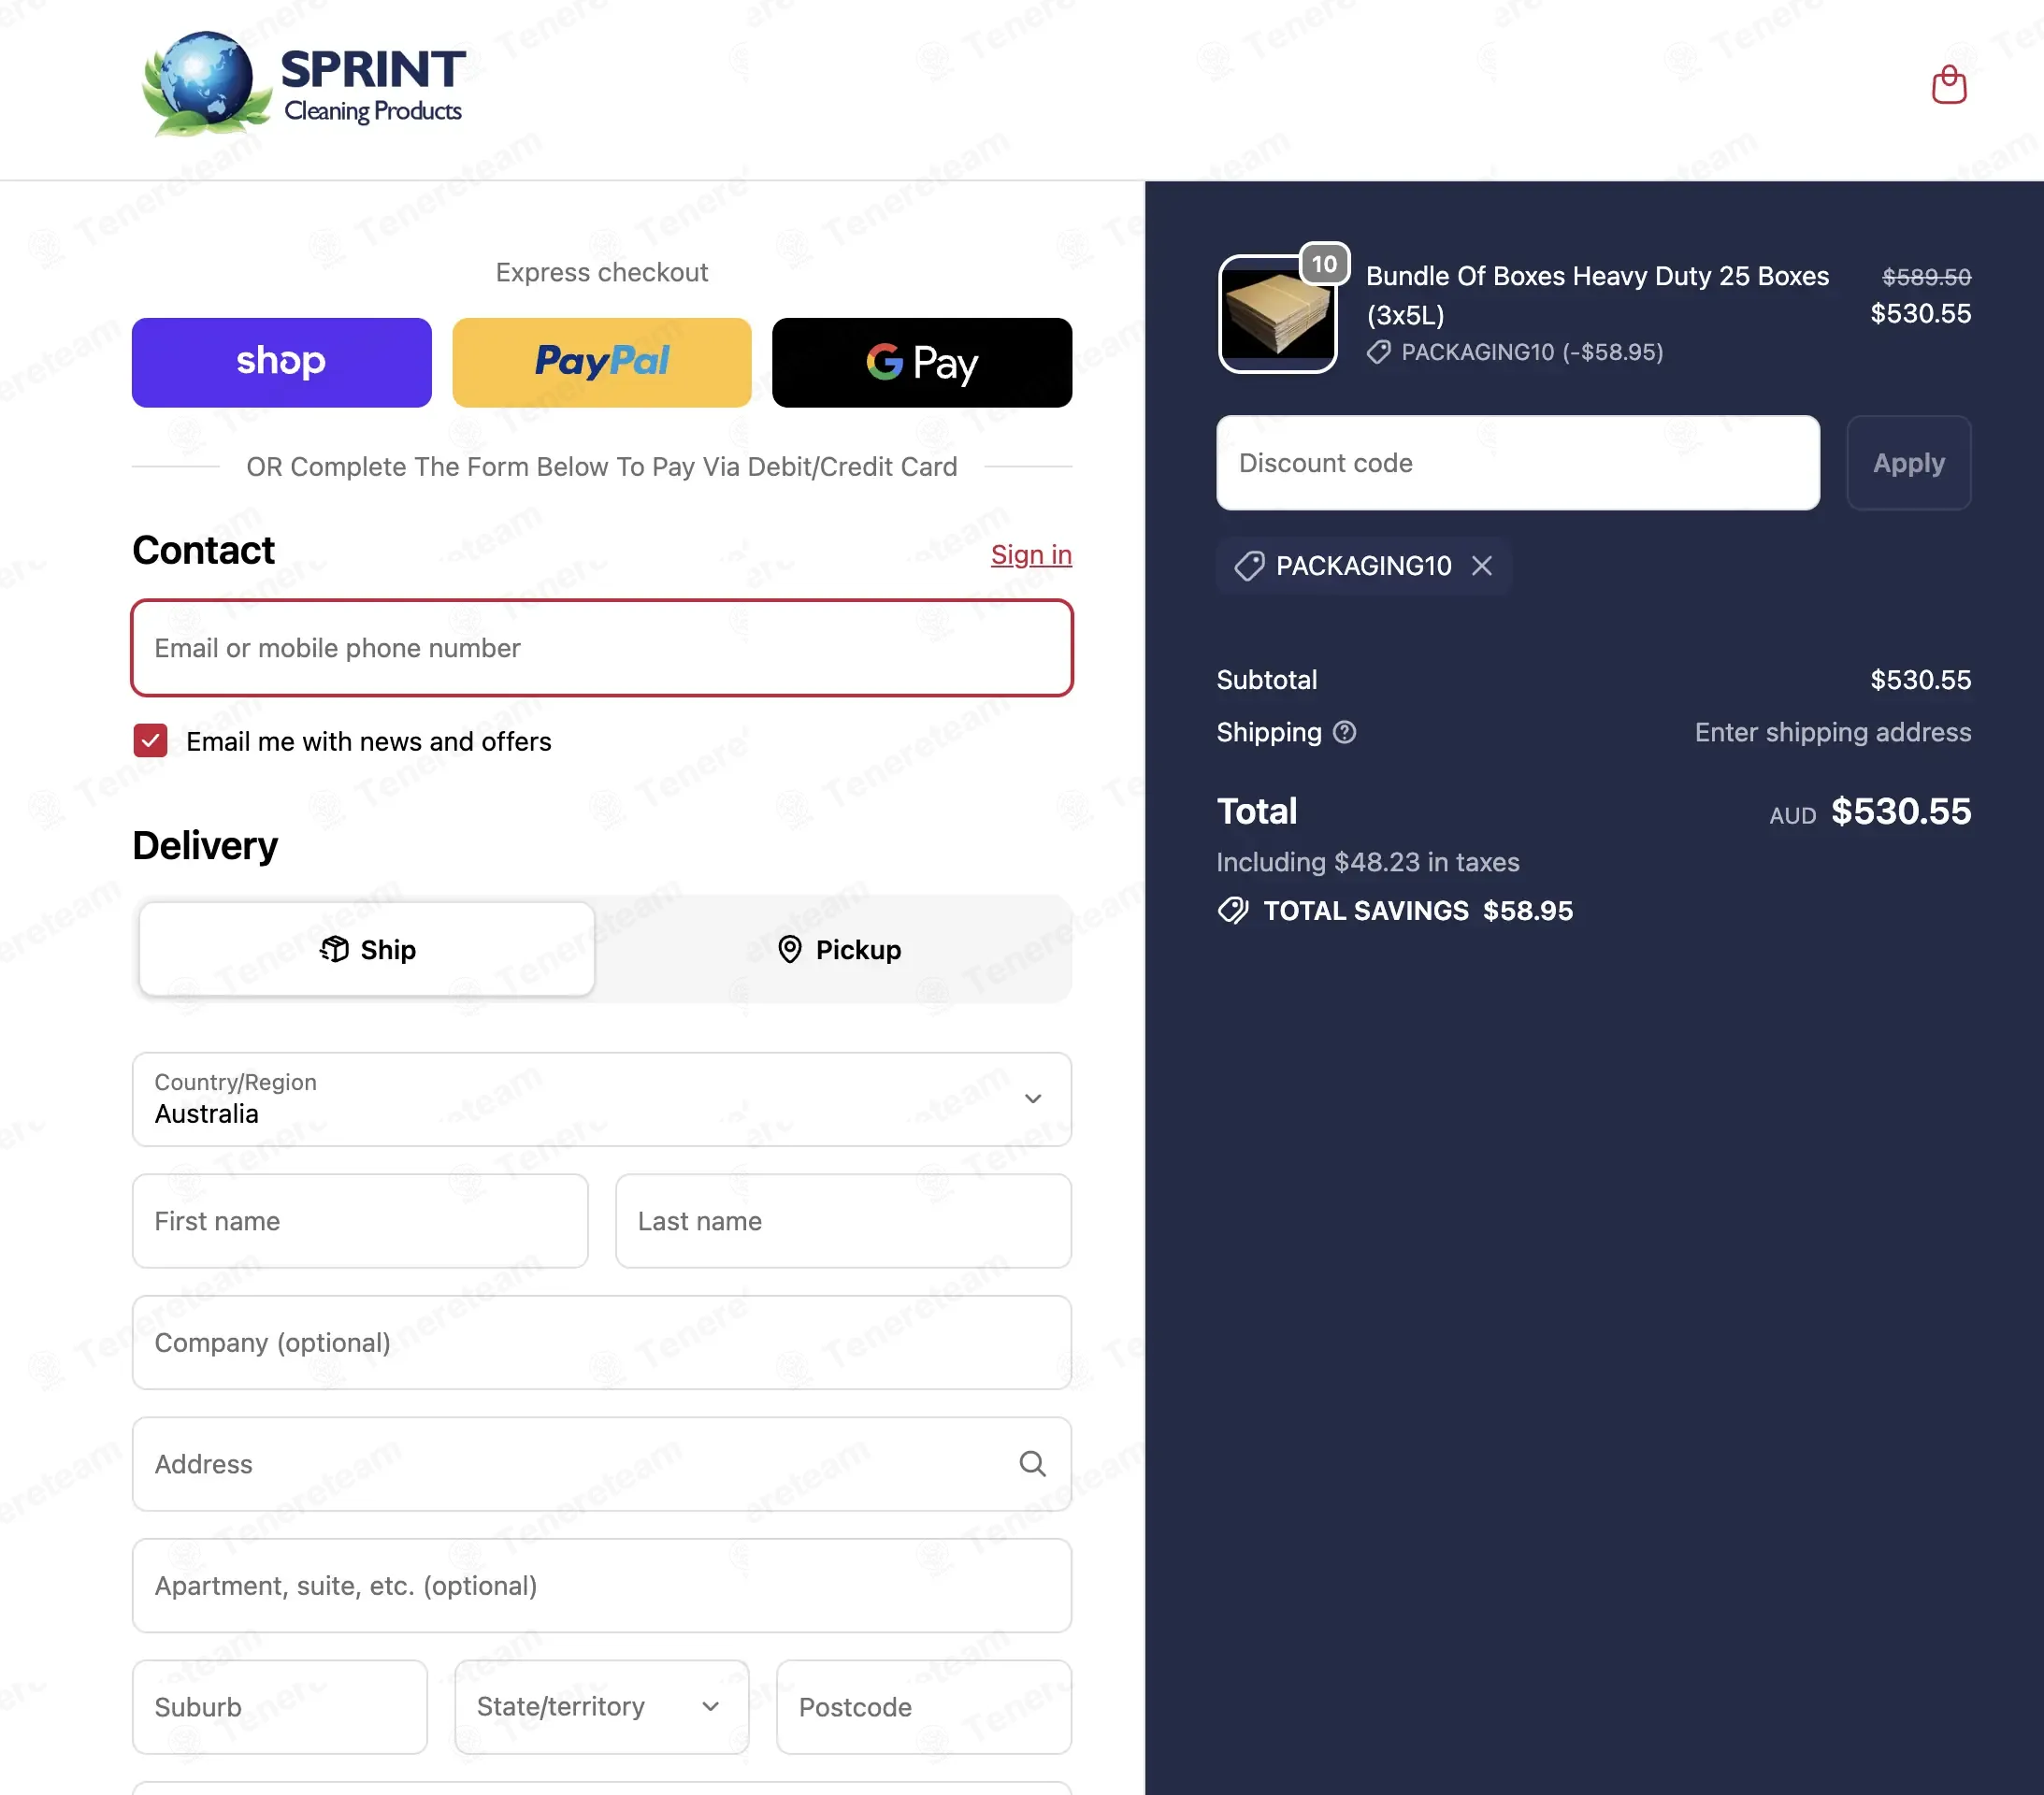Viewport: 2044px width, 1795px height.
Task: Select the Pickup delivery tab
Action: (838, 949)
